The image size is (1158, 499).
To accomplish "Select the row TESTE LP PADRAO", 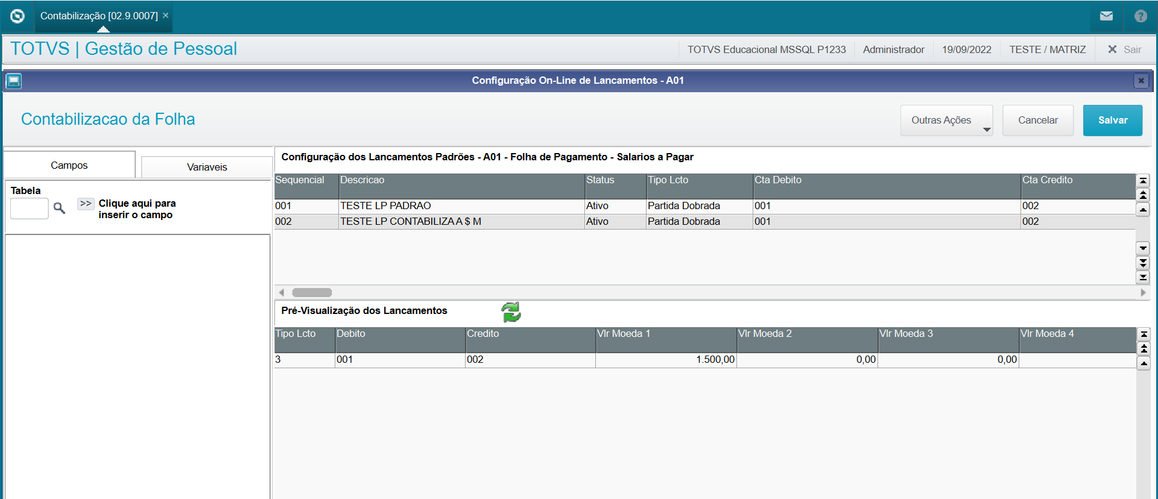I will [705, 206].
